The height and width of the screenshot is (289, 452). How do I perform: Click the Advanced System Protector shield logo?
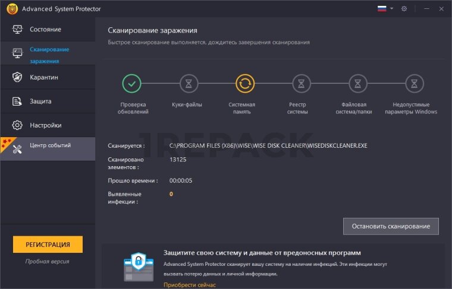11,9
